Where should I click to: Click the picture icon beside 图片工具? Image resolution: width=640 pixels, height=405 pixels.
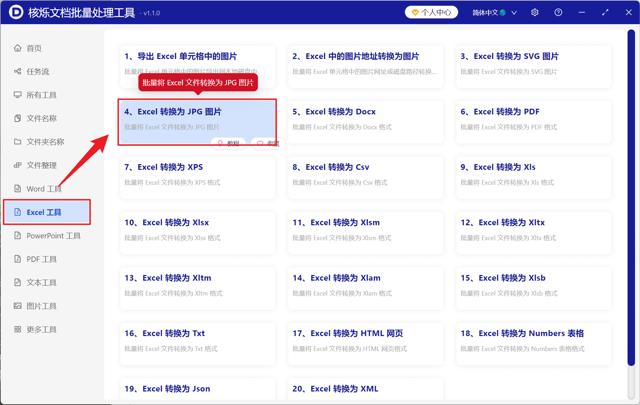17,306
